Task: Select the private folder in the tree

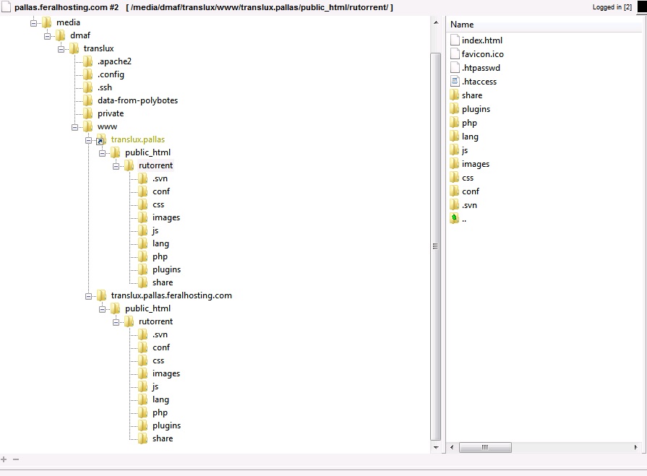Action: point(111,113)
